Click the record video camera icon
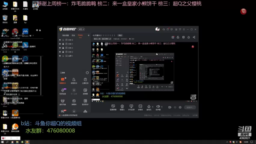This screenshot has width=256, height=144. 170,107
